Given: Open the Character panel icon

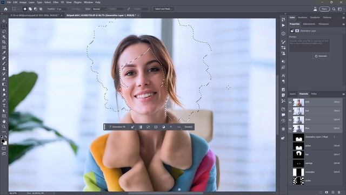Looking at the screenshot, I should 283,76.
